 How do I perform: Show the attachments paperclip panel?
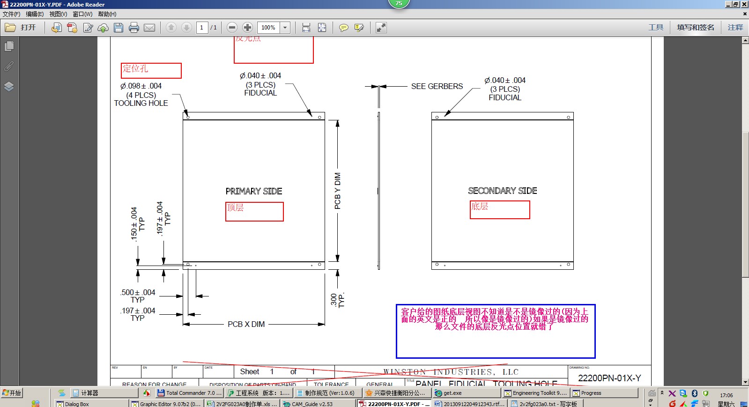[x=9, y=67]
